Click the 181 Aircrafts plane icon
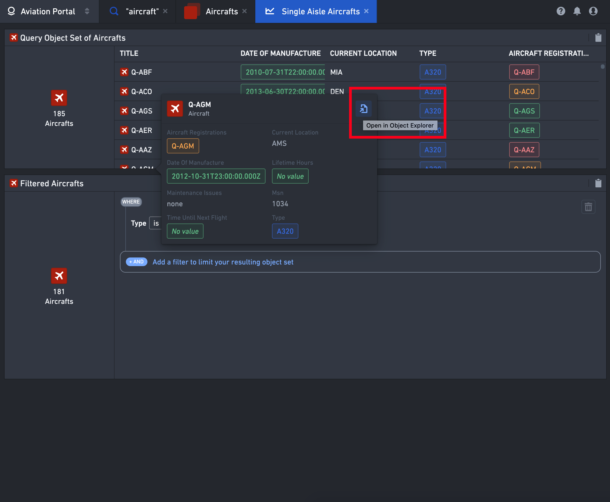Viewport: 610px width, 502px height. point(59,276)
